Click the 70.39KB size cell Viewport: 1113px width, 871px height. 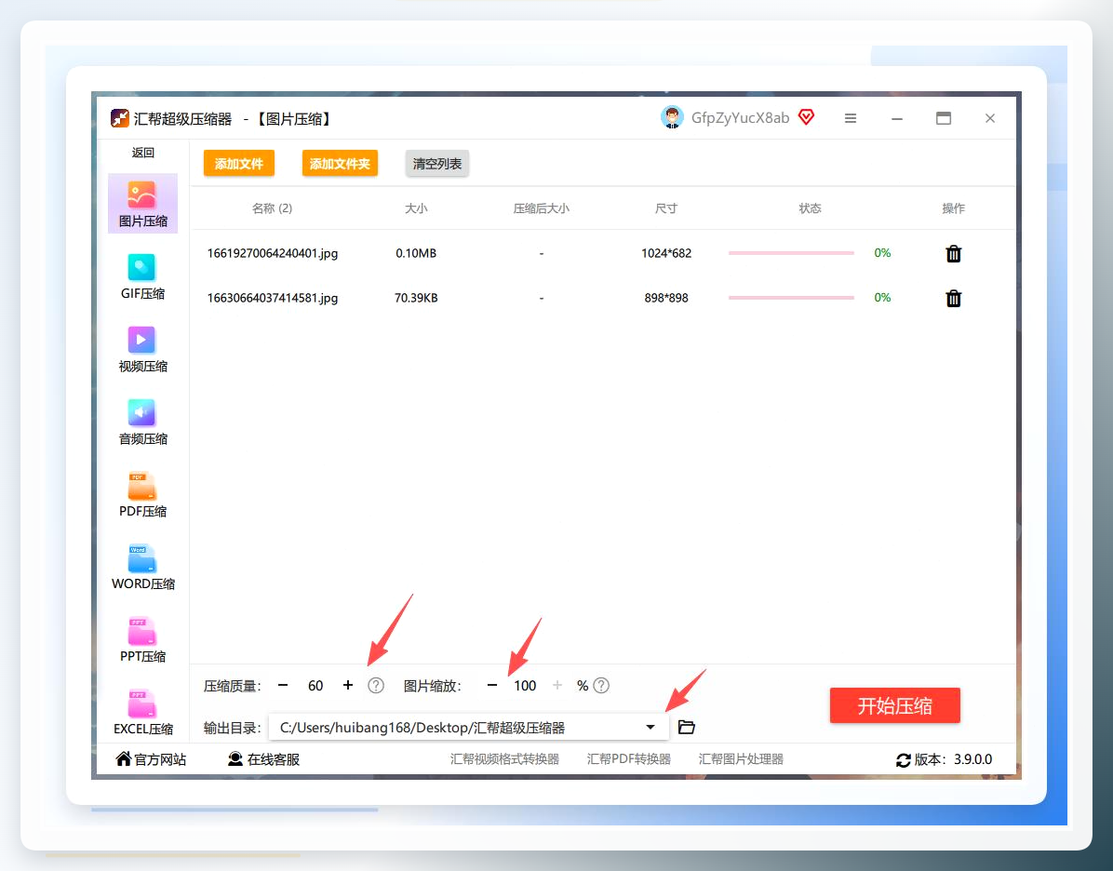[416, 298]
